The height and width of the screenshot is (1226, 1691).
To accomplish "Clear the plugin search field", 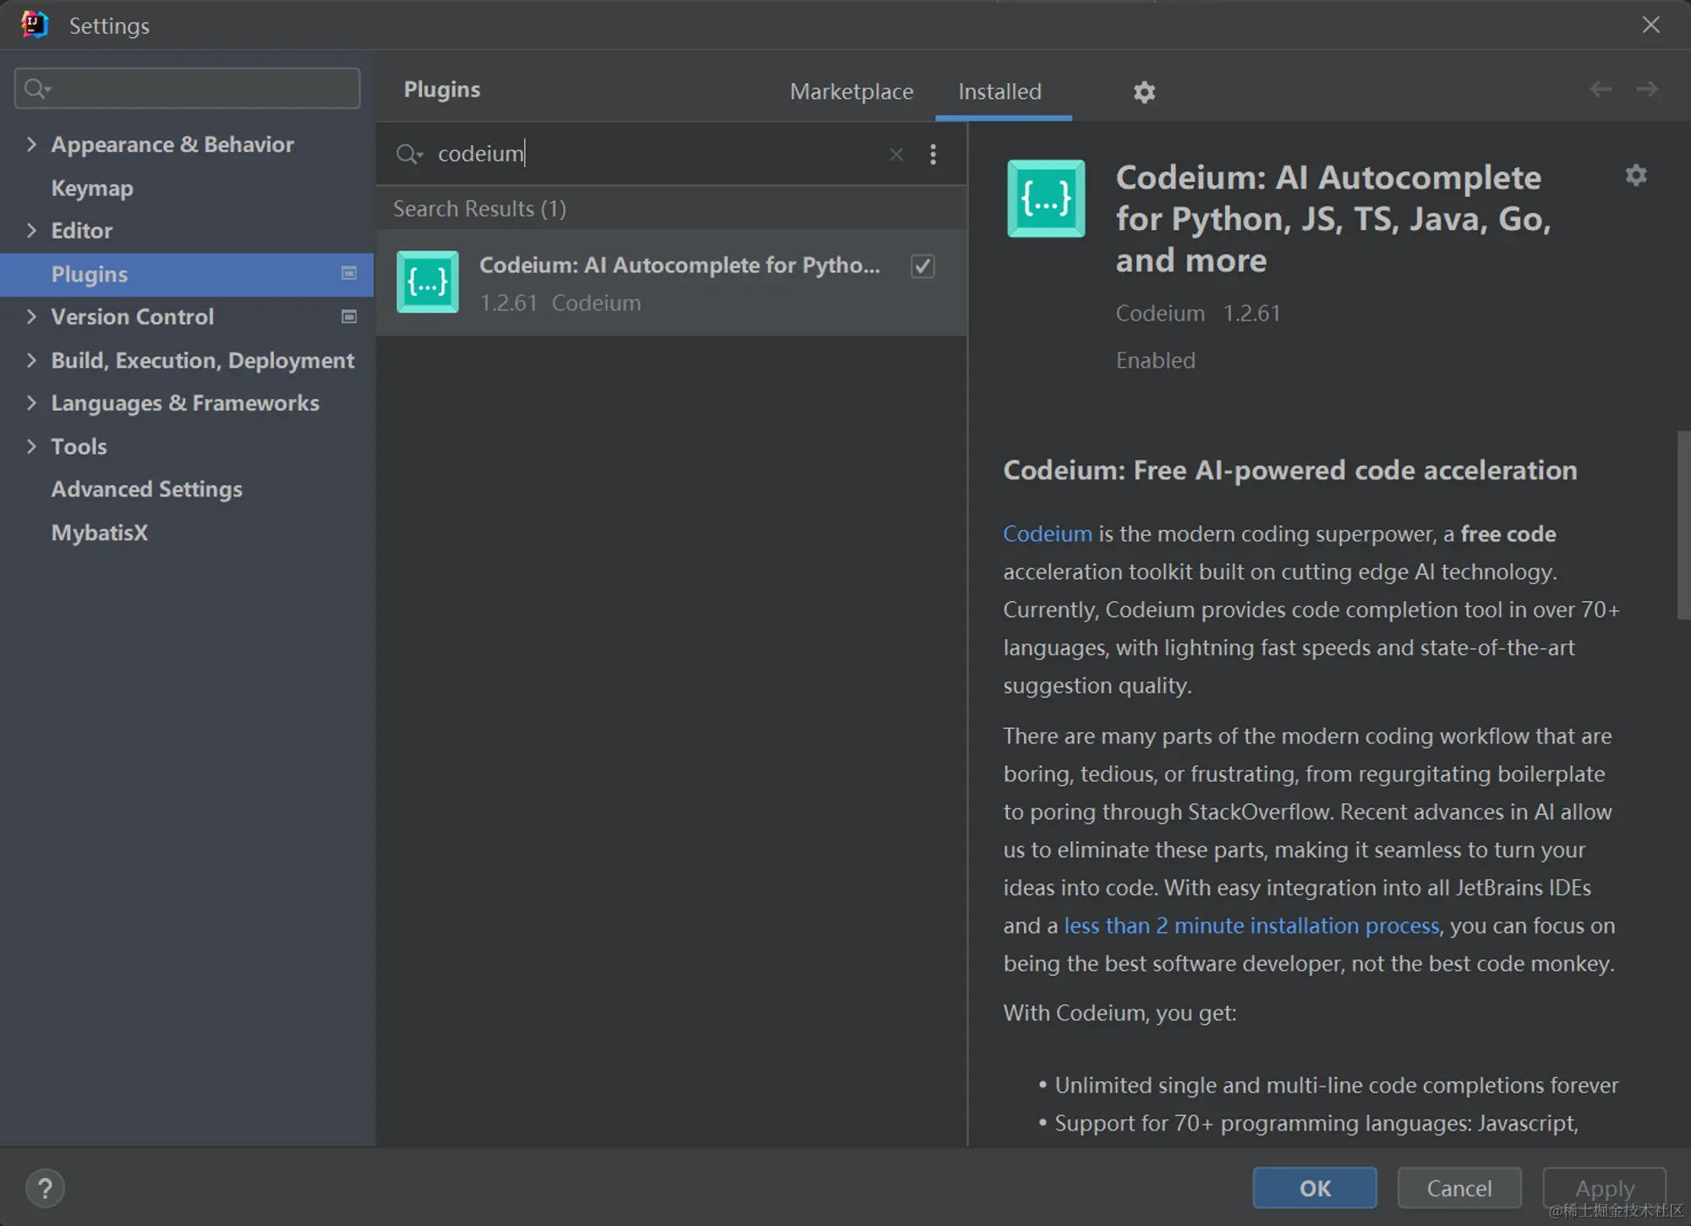I will coord(896,154).
